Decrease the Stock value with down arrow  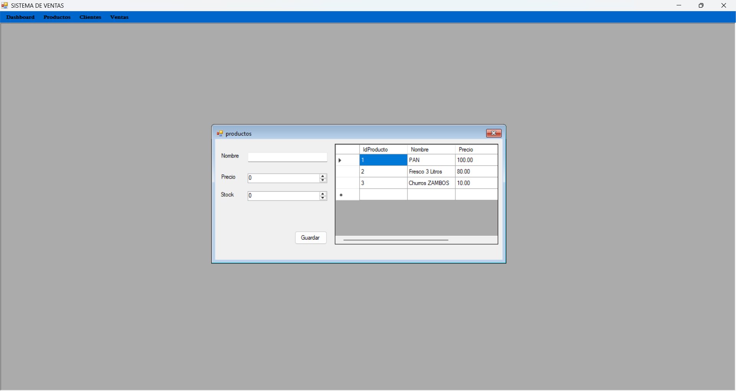point(323,199)
